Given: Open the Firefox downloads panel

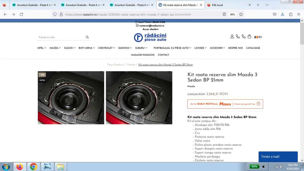Looking at the screenshot, I should tap(282, 14).
